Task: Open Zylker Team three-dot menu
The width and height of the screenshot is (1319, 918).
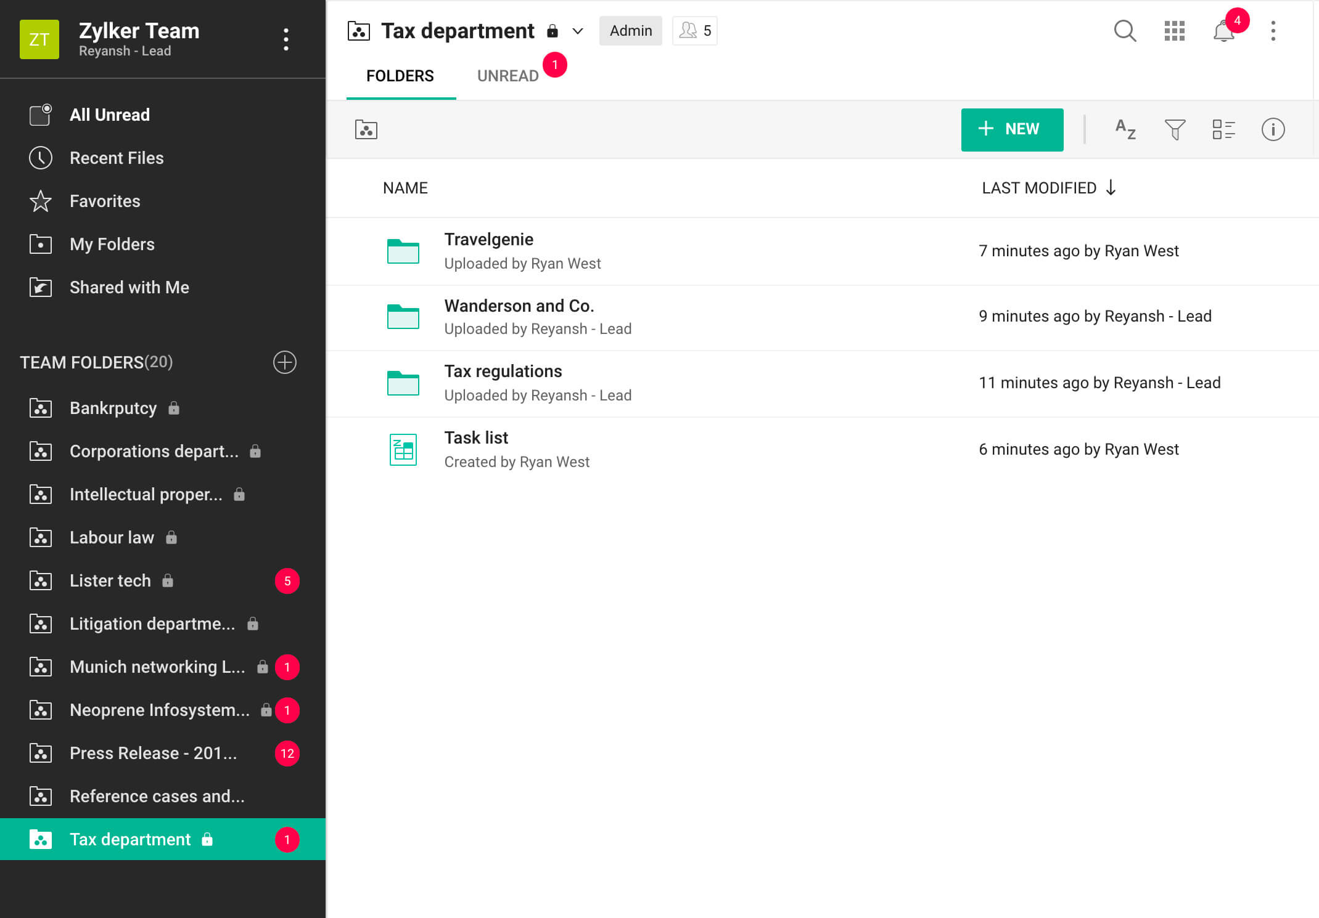Action: coord(286,39)
